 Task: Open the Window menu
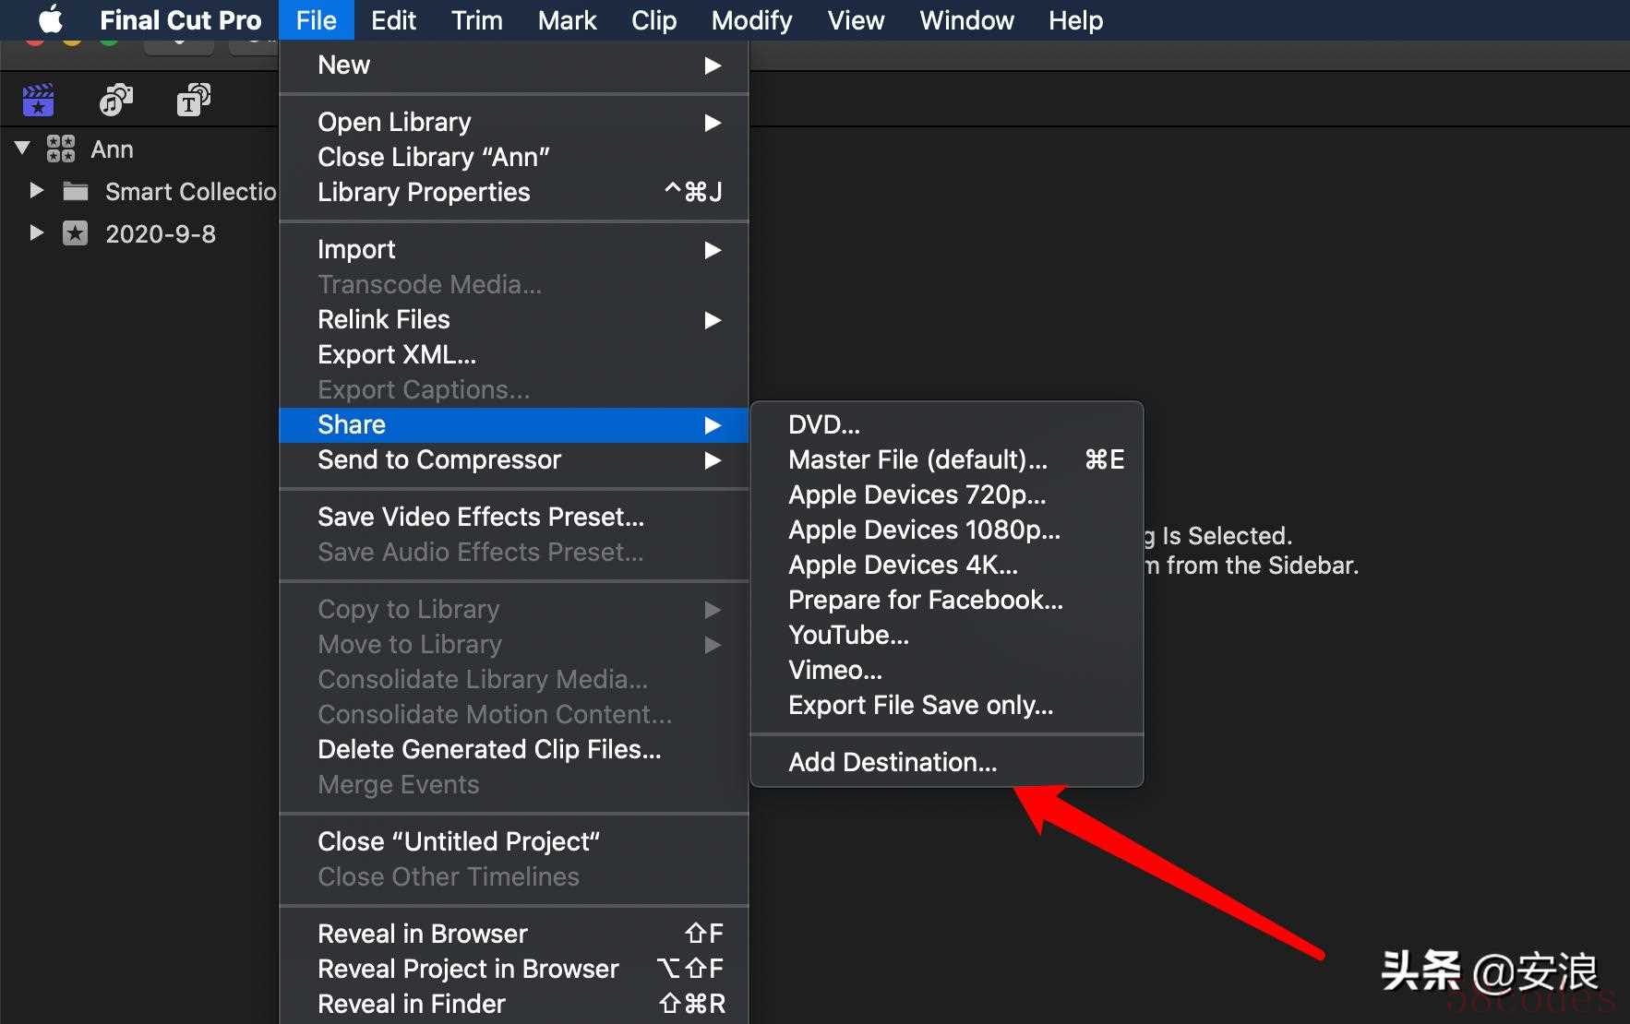click(x=967, y=19)
